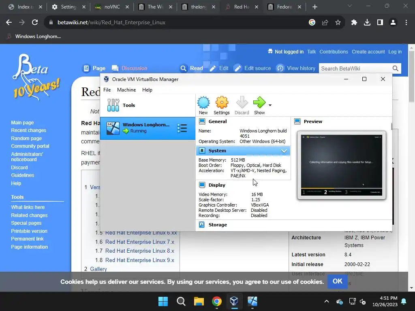The image size is (415, 311).
Task: Open Recent changes in BetaWiki sidebar
Action: pyautogui.click(x=29, y=130)
